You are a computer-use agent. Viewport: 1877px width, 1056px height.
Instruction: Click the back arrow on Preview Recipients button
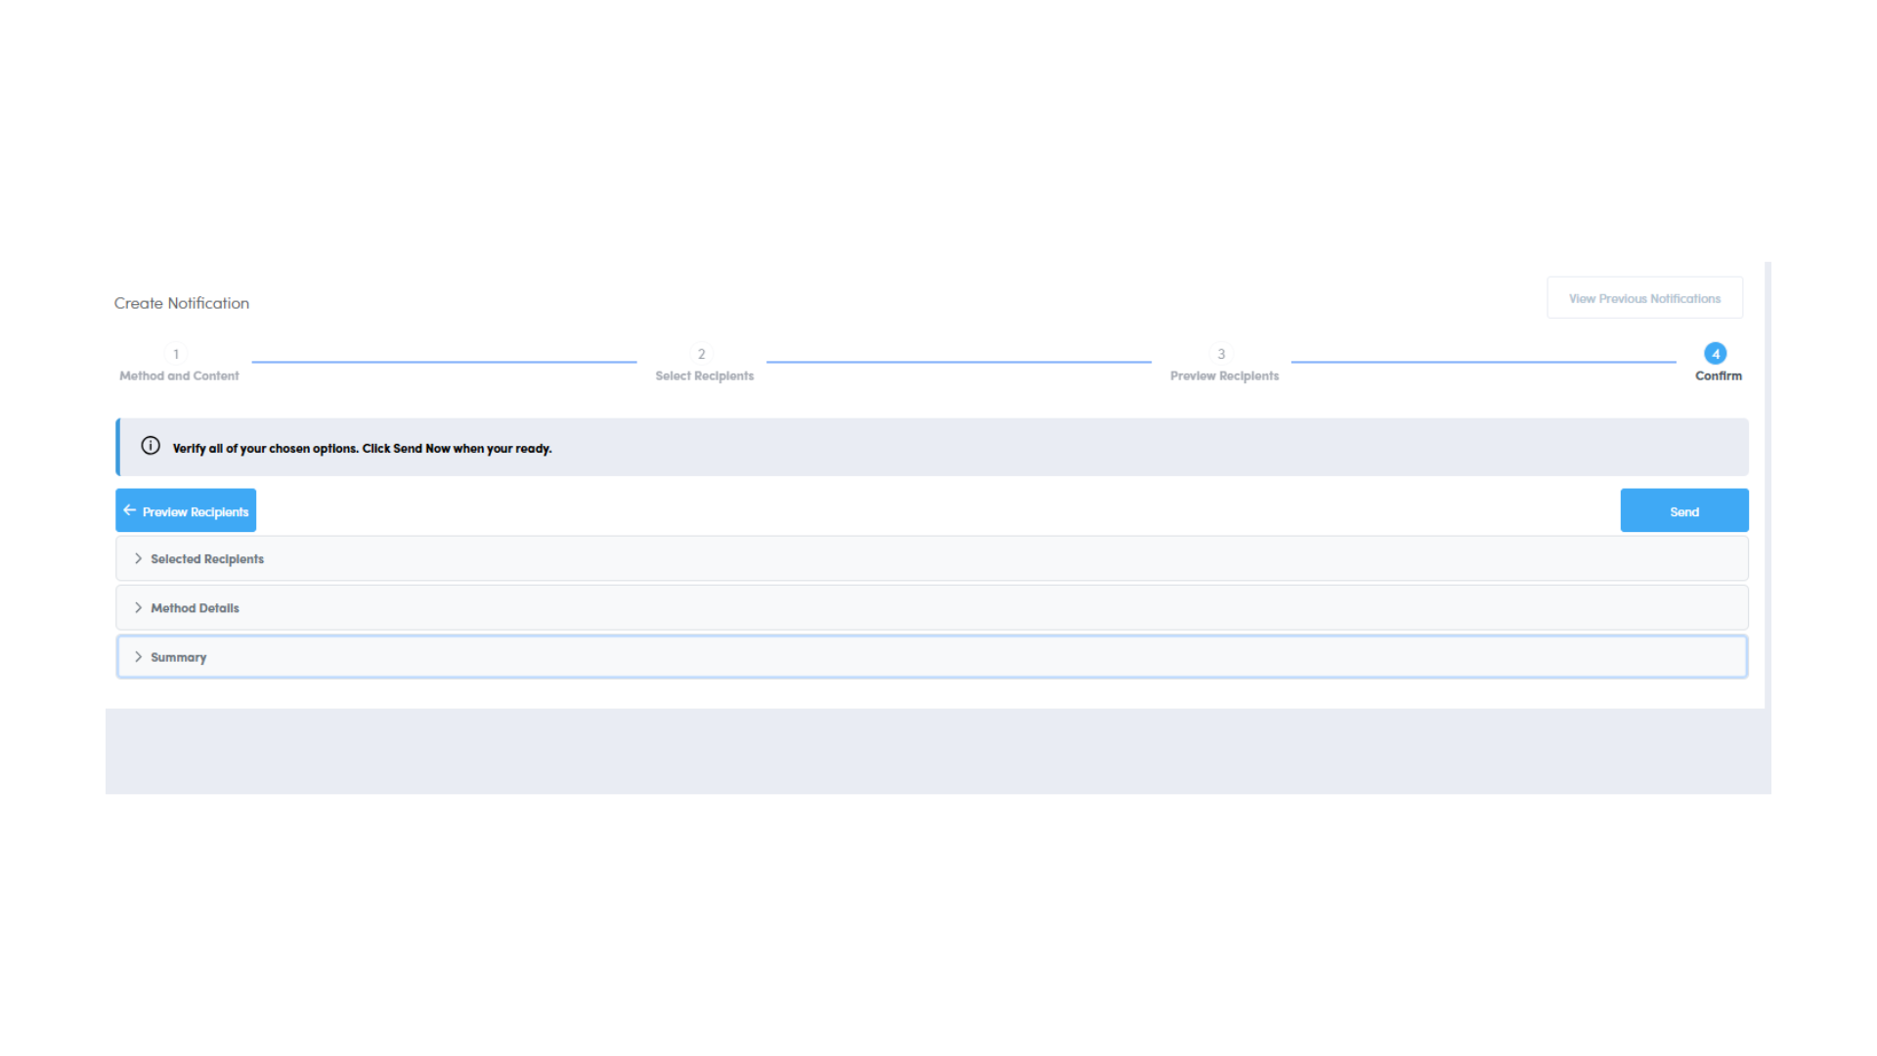pyautogui.click(x=130, y=510)
